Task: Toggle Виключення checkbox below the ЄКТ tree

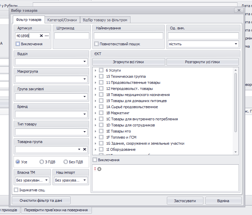Action: point(95,160)
